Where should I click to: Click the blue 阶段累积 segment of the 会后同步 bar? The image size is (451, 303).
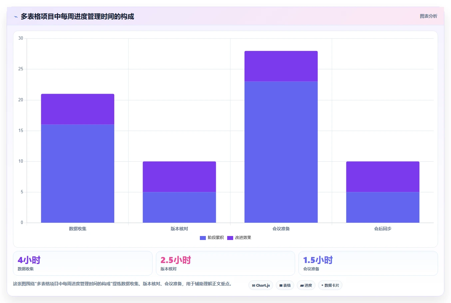click(x=383, y=207)
